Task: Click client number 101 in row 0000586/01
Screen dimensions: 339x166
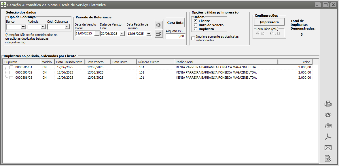Action: (142, 67)
